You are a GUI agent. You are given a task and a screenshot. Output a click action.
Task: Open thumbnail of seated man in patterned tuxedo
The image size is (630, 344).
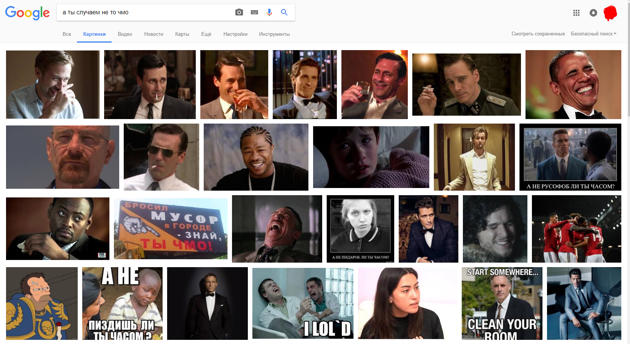coord(429,229)
